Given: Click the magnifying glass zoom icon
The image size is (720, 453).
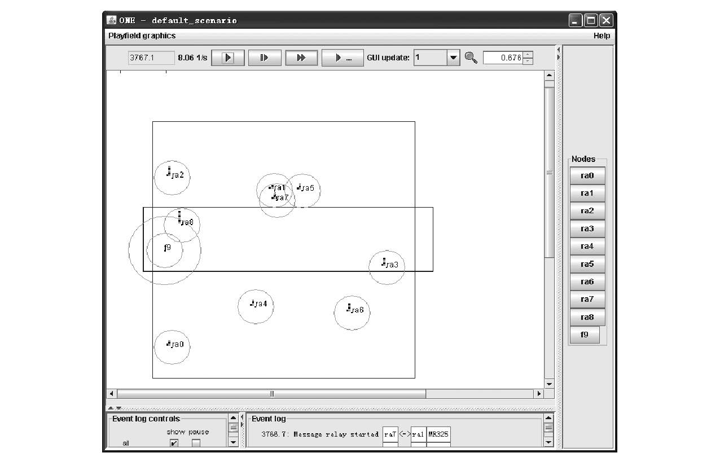Looking at the screenshot, I should tap(471, 58).
